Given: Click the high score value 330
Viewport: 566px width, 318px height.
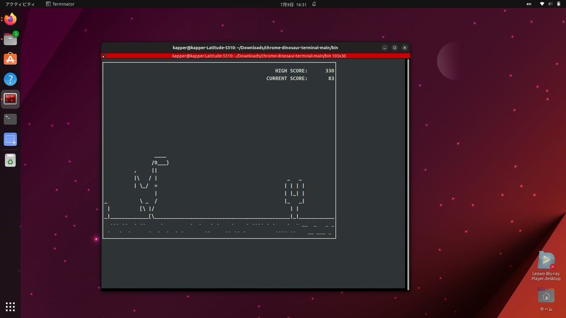Looking at the screenshot, I should point(330,71).
